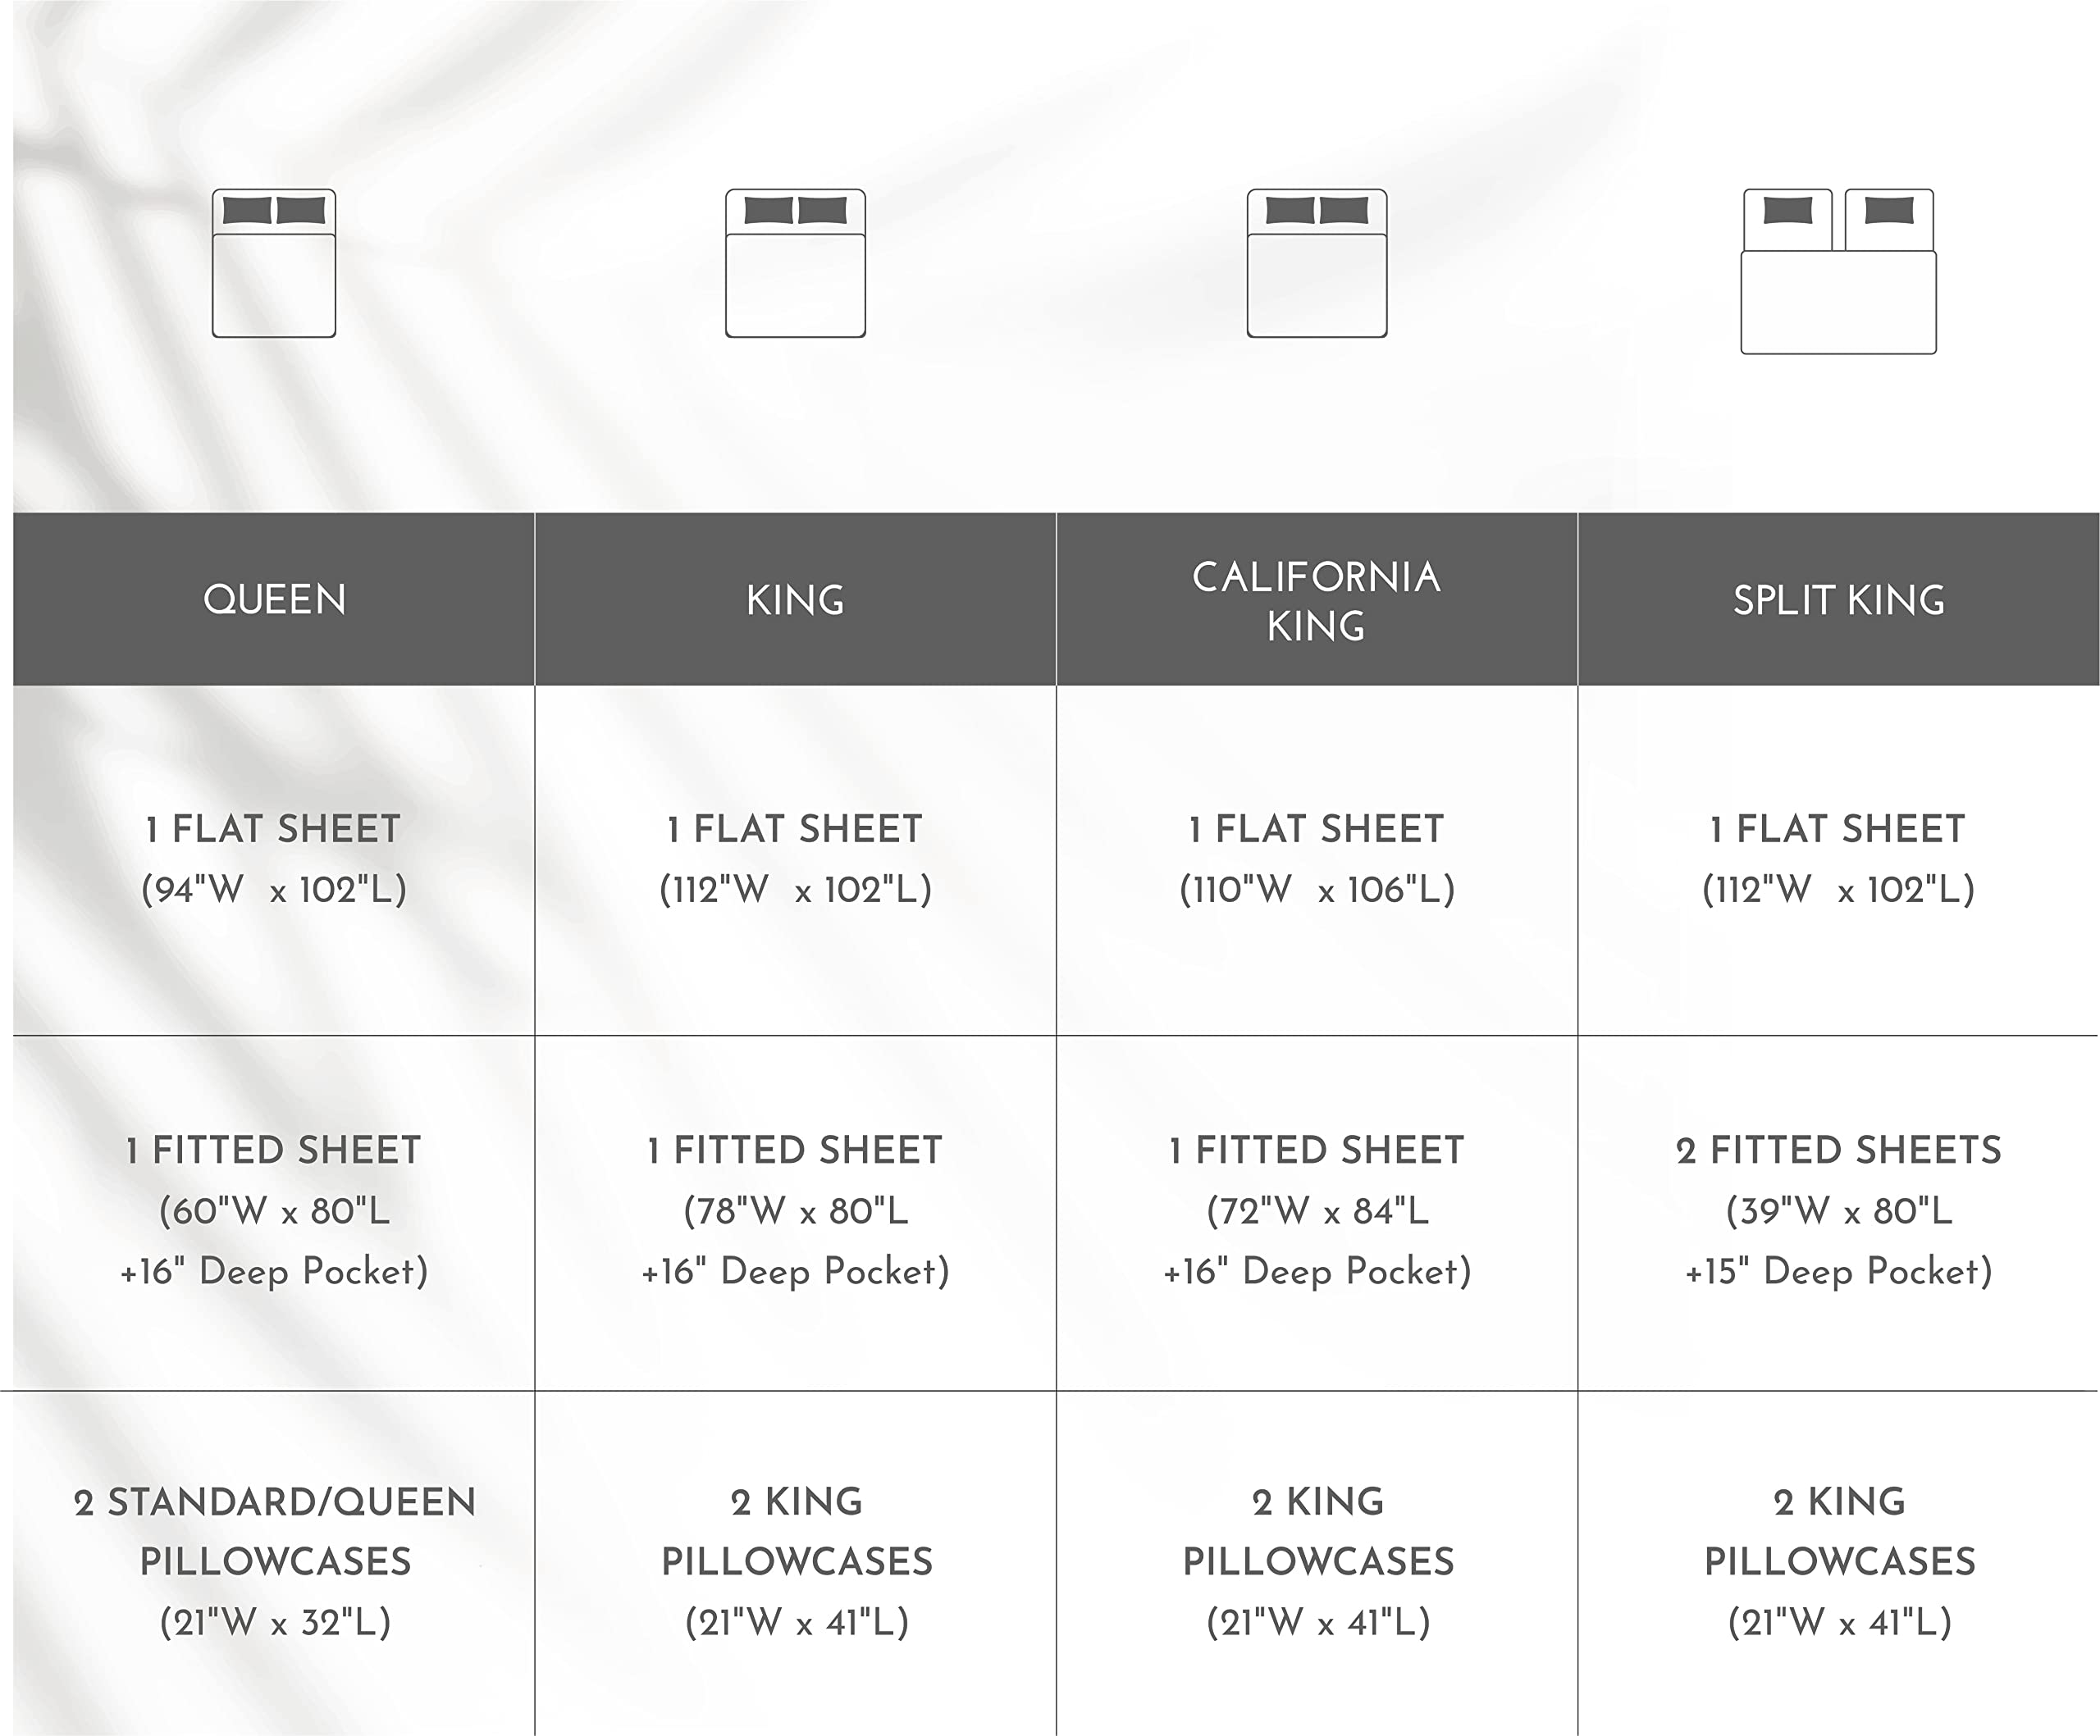The image size is (2100, 1736).
Task: Click the Split King flat sheet cell
Action: (1838, 859)
